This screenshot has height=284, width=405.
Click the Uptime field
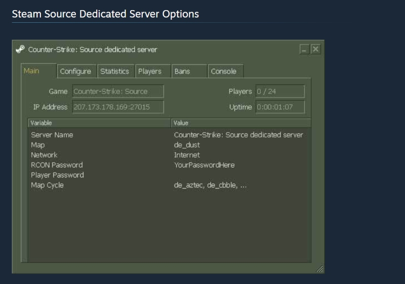pyautogui.click(x=280, y=107)
